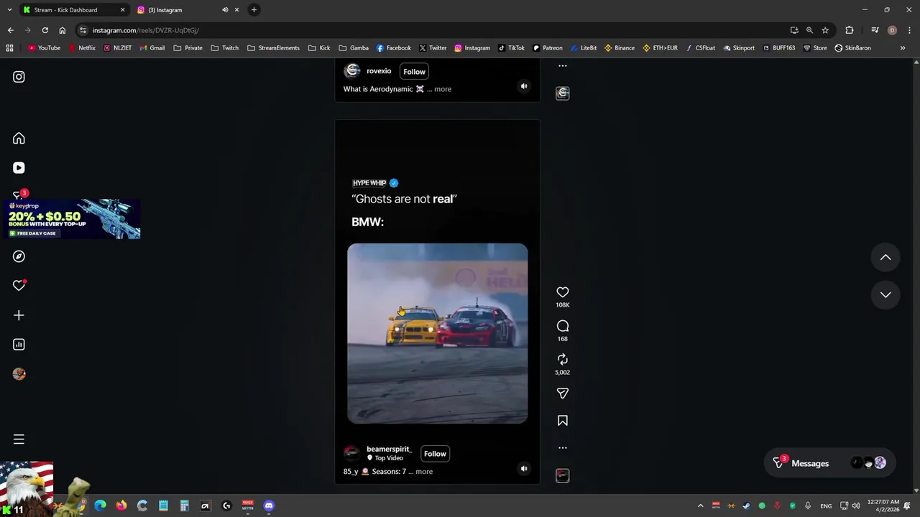Open the Messages avatars group
Image resolution: width=920 pixels, height=517 pixels.
tap(868, 464)
